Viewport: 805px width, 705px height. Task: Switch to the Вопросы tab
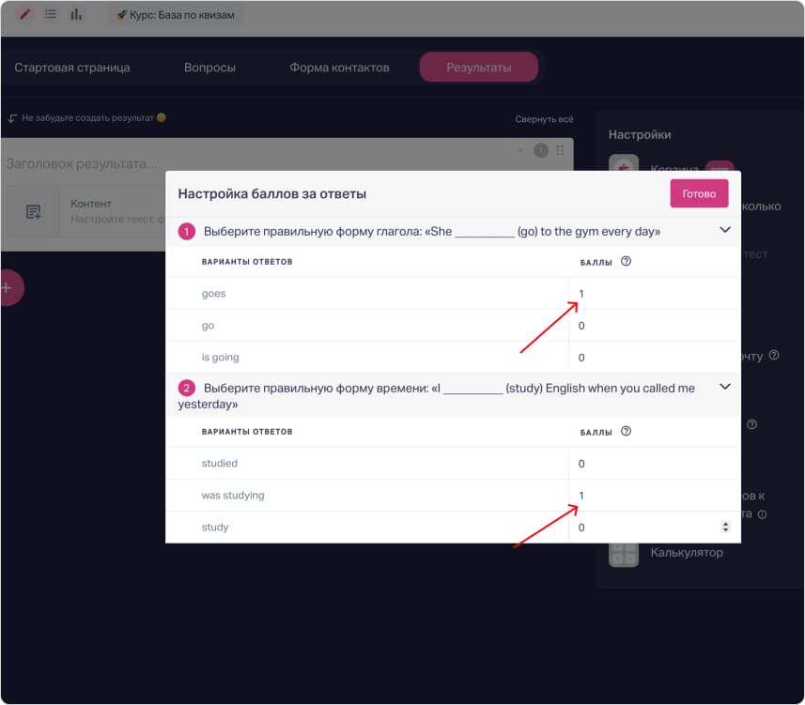(x=209, y=67)
